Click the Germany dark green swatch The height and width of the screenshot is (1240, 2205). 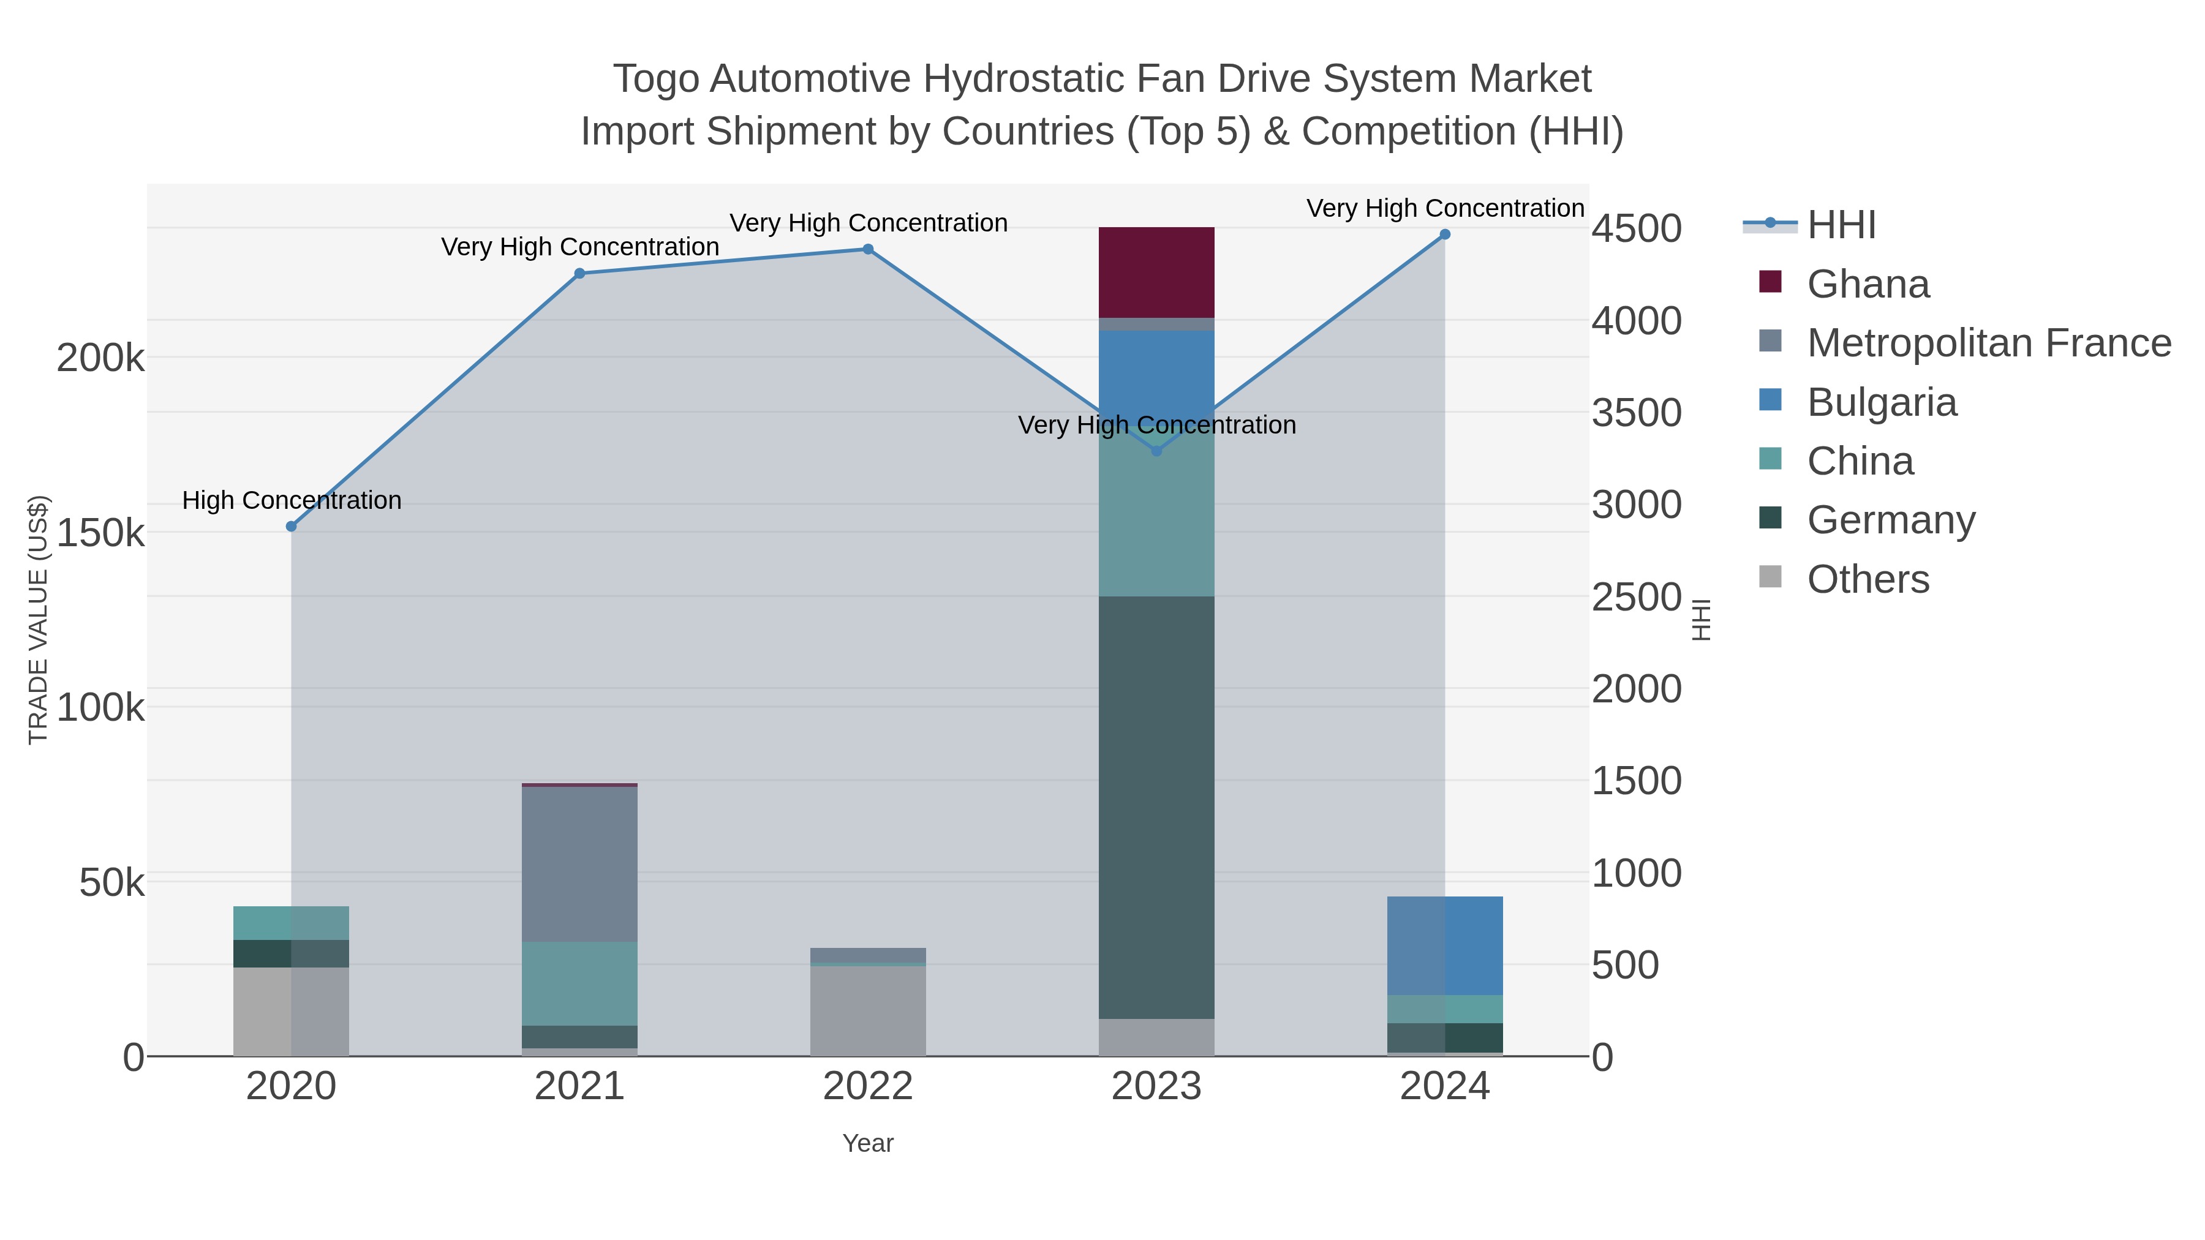[1770, 517]
